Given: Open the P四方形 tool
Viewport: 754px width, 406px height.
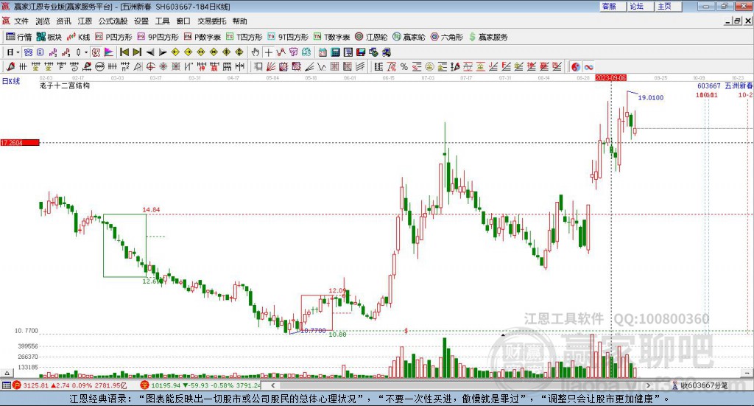Looking at the screenshot, I should point(113,37).
